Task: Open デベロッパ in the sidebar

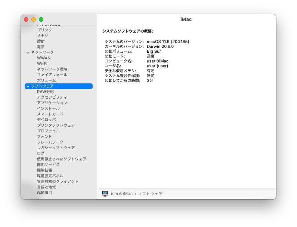Action: pos(46,120)
